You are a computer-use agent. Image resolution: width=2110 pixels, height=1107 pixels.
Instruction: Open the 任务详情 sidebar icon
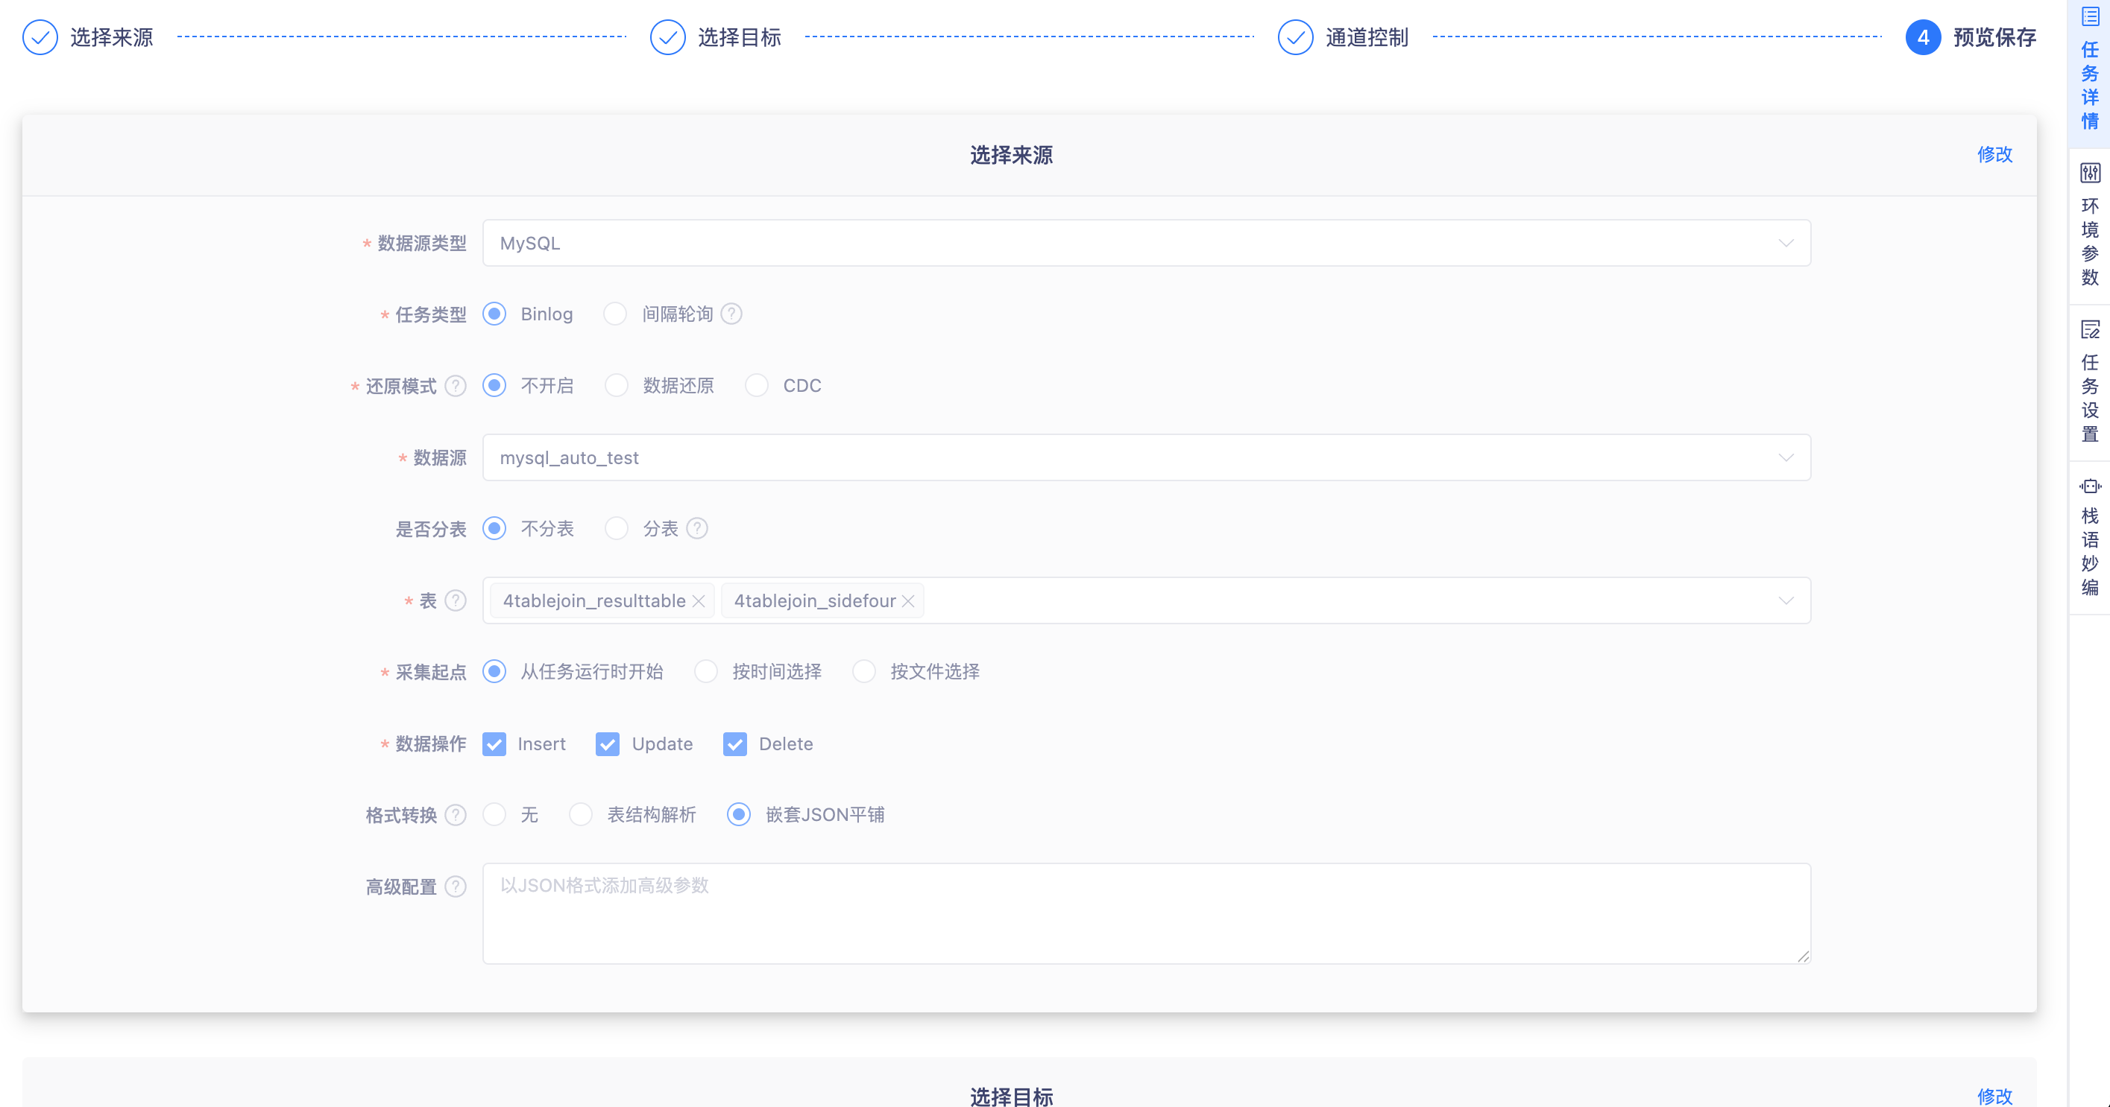(x=2091, y=17)
